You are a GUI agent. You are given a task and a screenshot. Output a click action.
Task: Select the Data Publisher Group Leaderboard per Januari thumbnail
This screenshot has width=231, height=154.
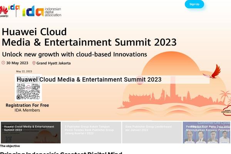click(x=152, y=132)
